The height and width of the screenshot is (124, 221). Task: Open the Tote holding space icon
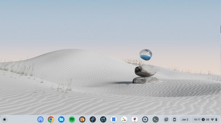coord(166,120)
